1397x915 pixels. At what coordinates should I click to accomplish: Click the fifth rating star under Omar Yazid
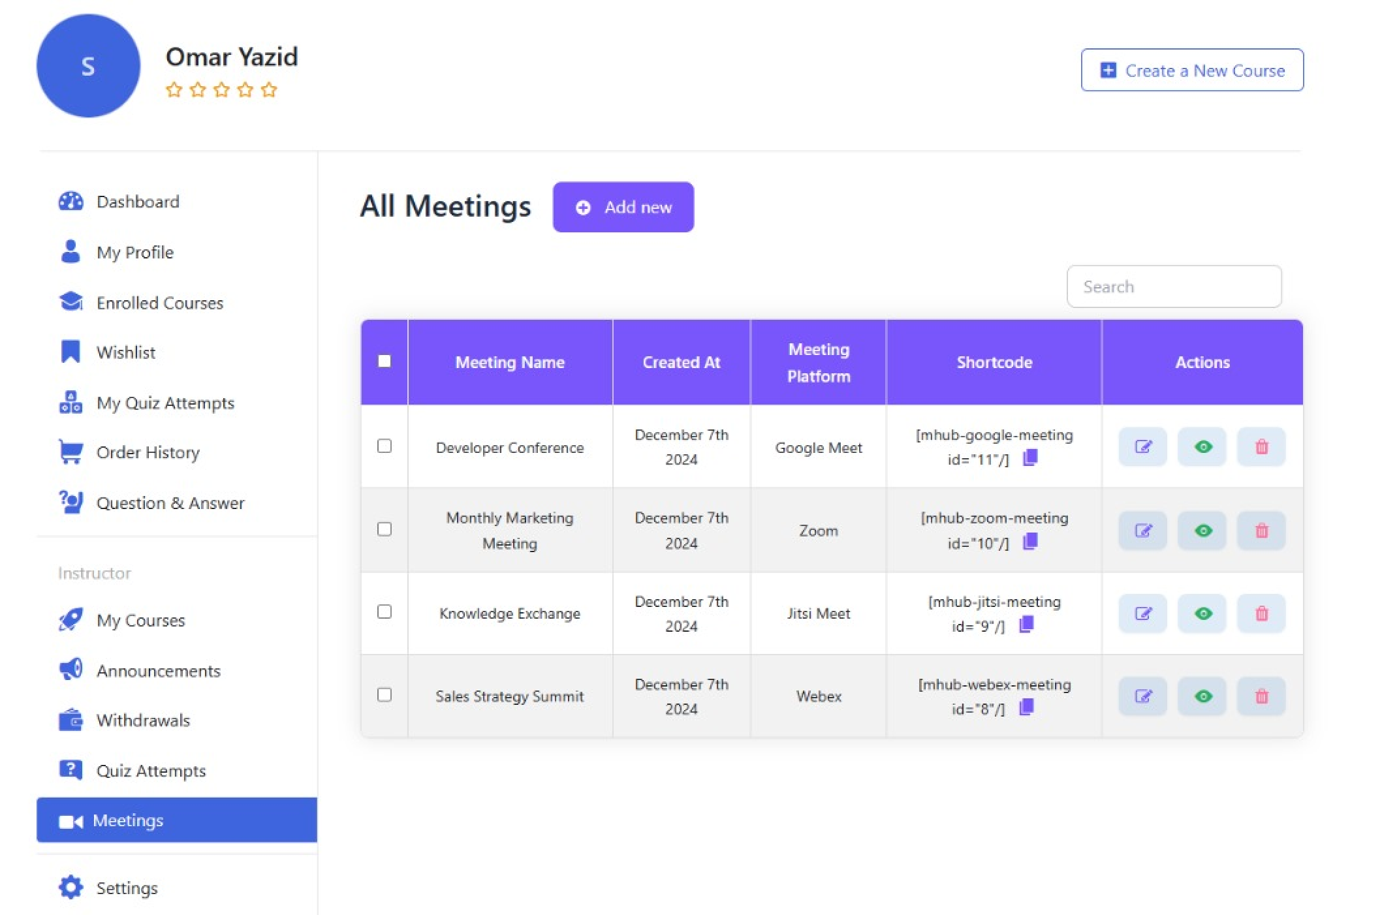point(269,89)
